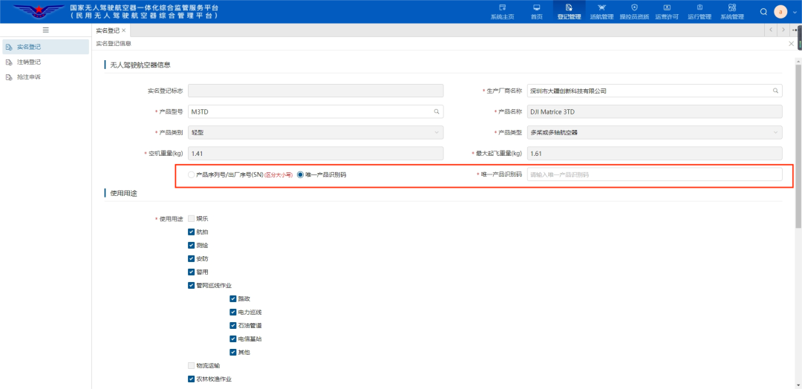Close the 实名登记 tab
This screenshot has height=389, width=802.
click(123, 30)
